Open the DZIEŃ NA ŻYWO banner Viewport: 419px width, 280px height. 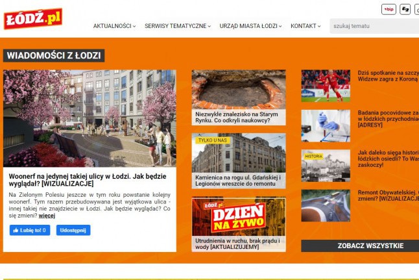point(238,216)
